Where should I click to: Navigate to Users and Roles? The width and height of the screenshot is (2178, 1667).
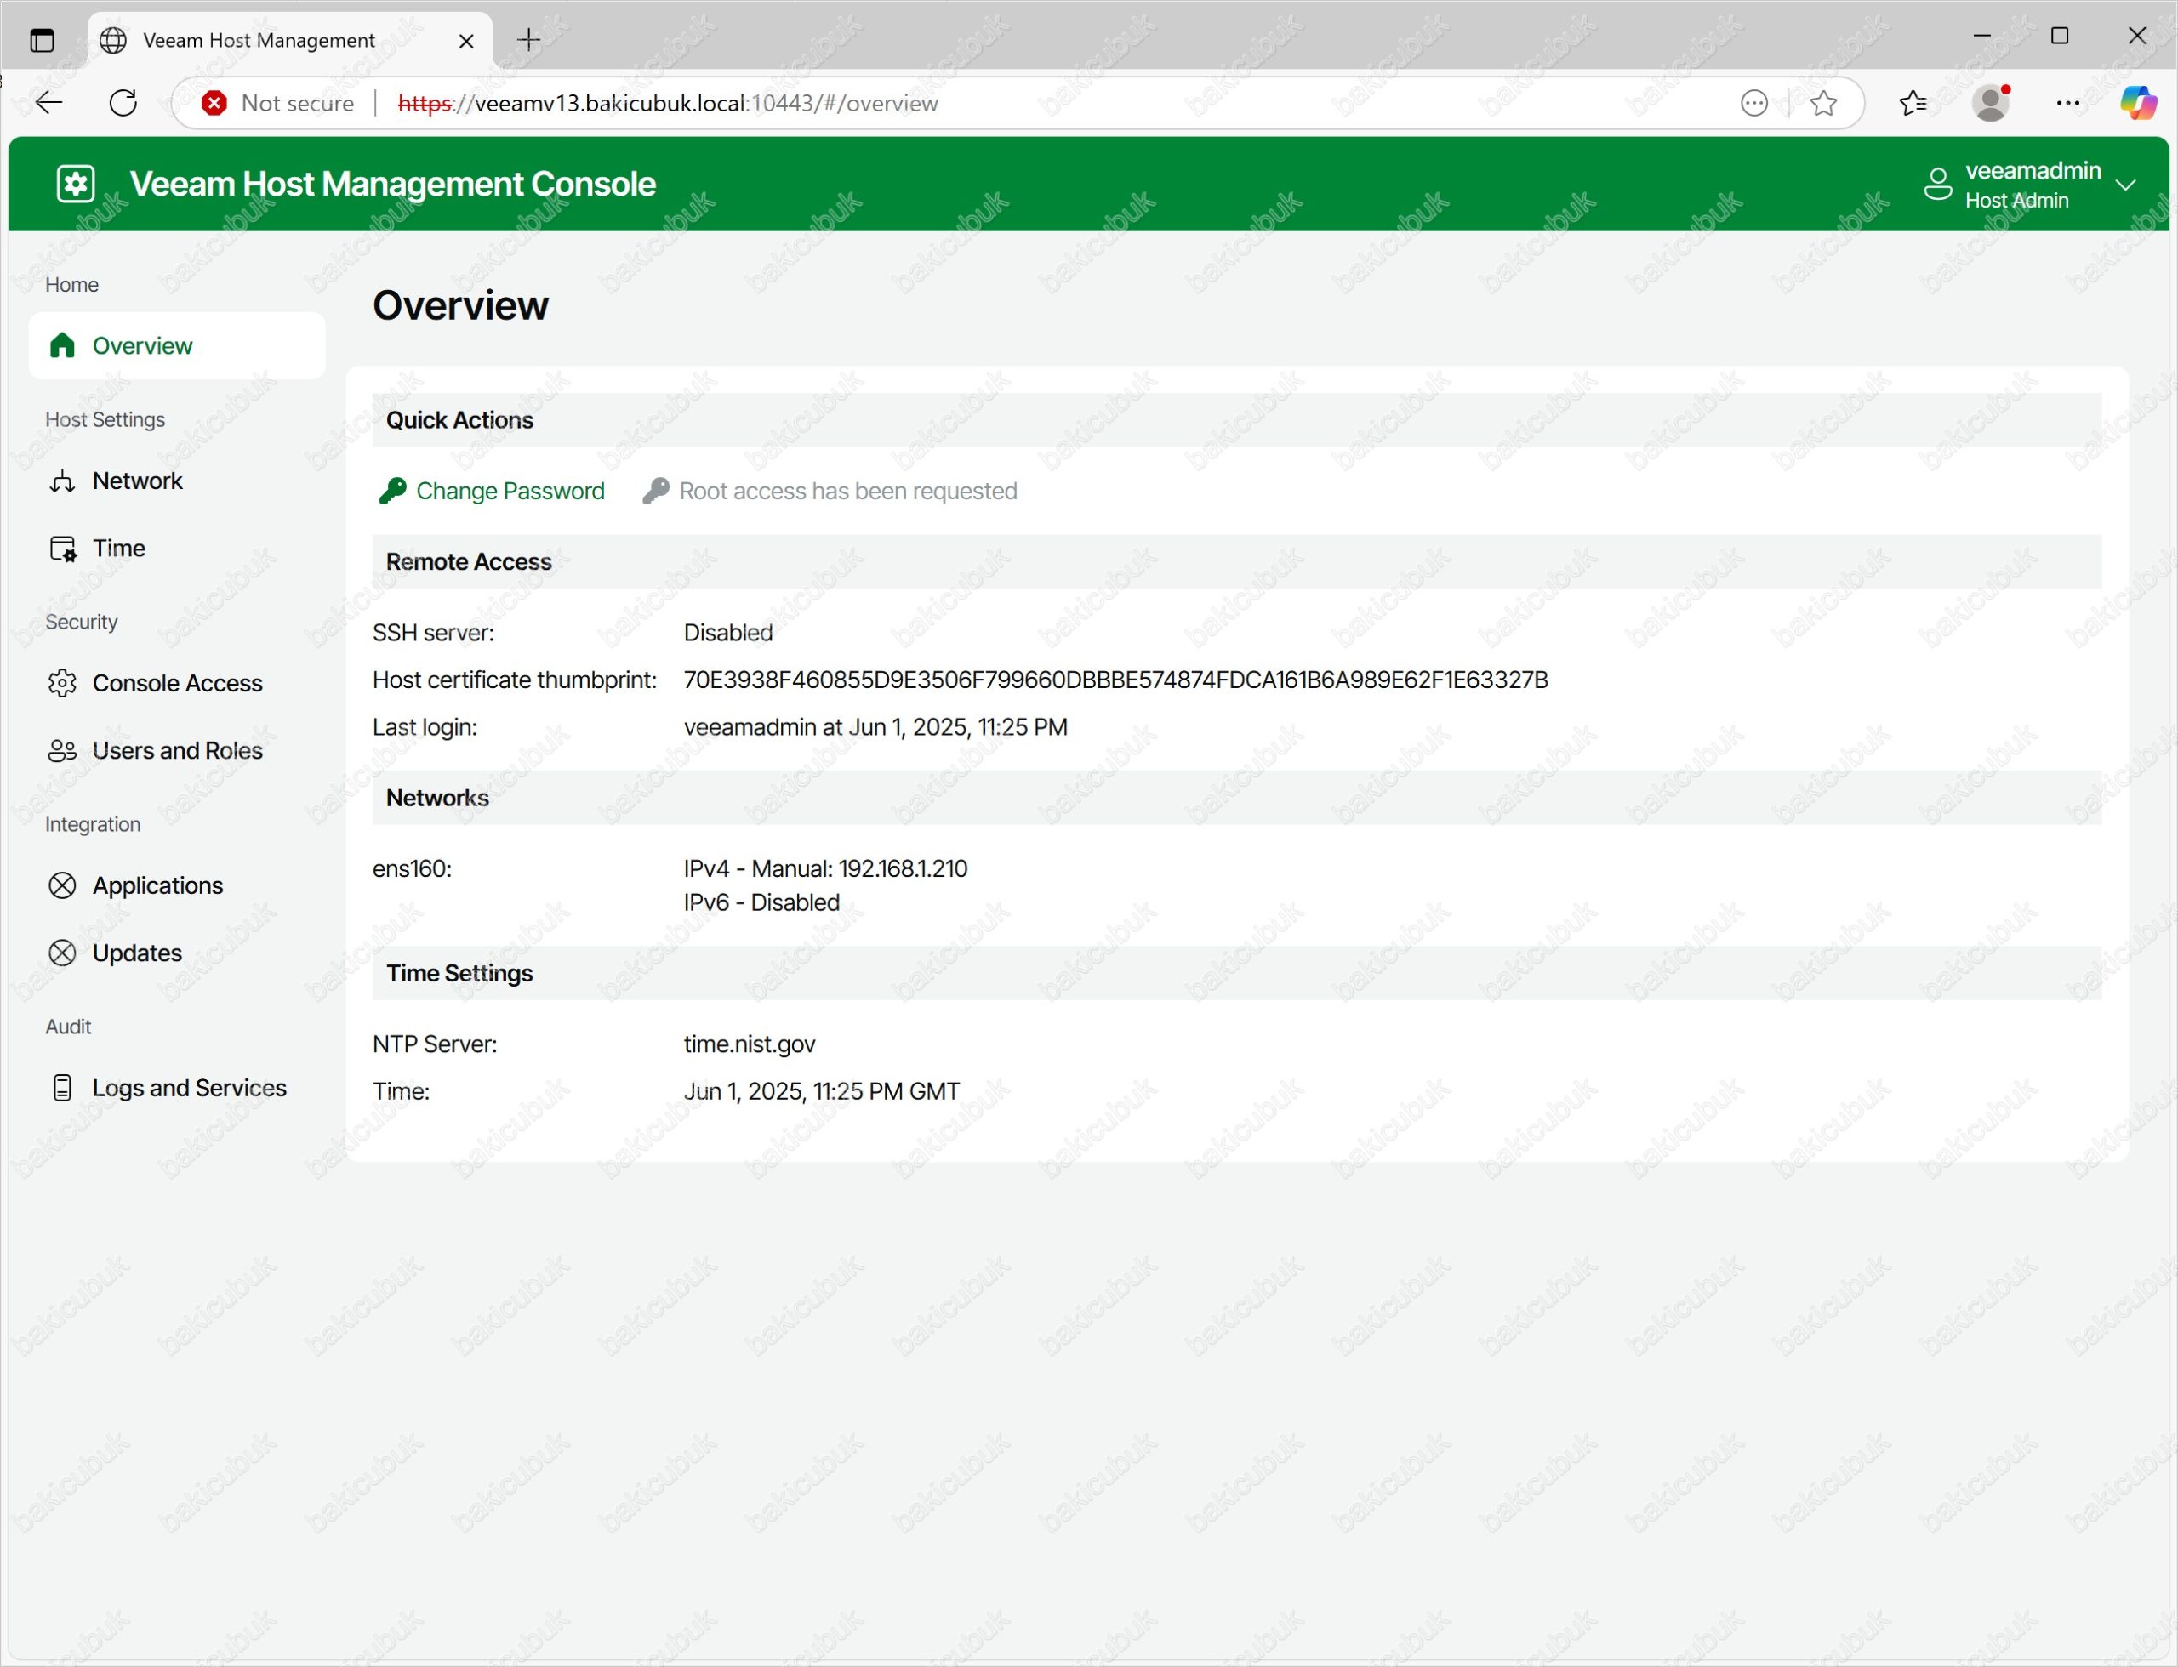point(177,751)
